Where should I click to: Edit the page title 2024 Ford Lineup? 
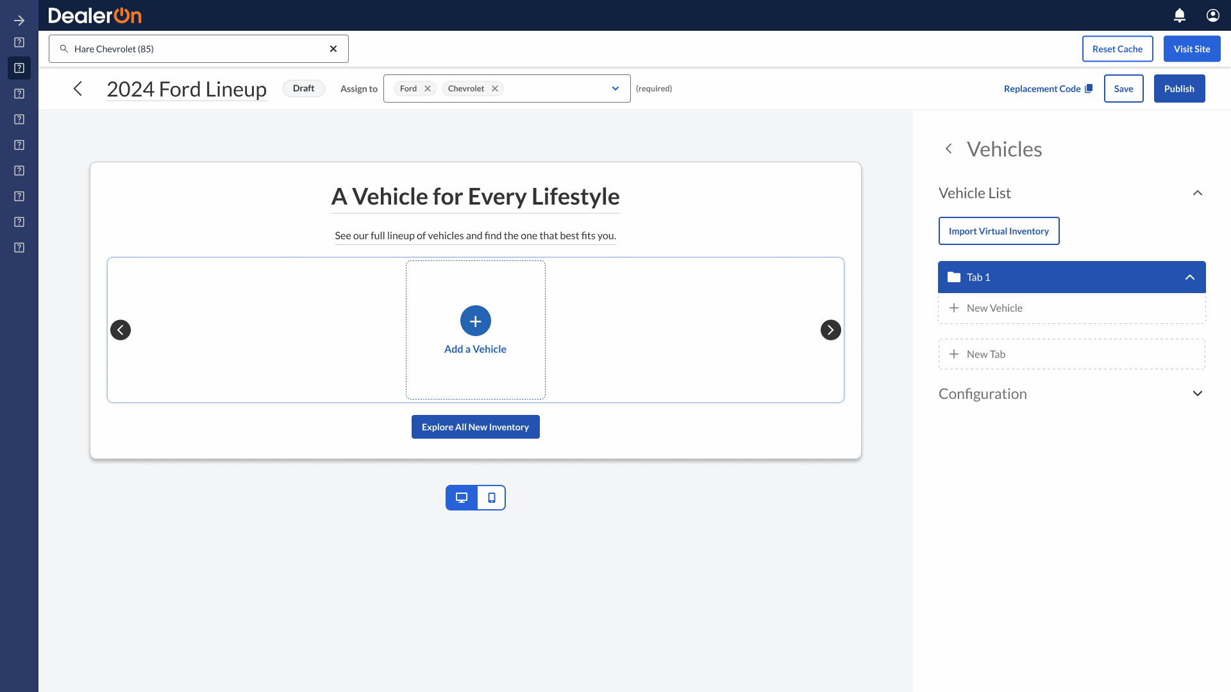click(x=187, y=89)
